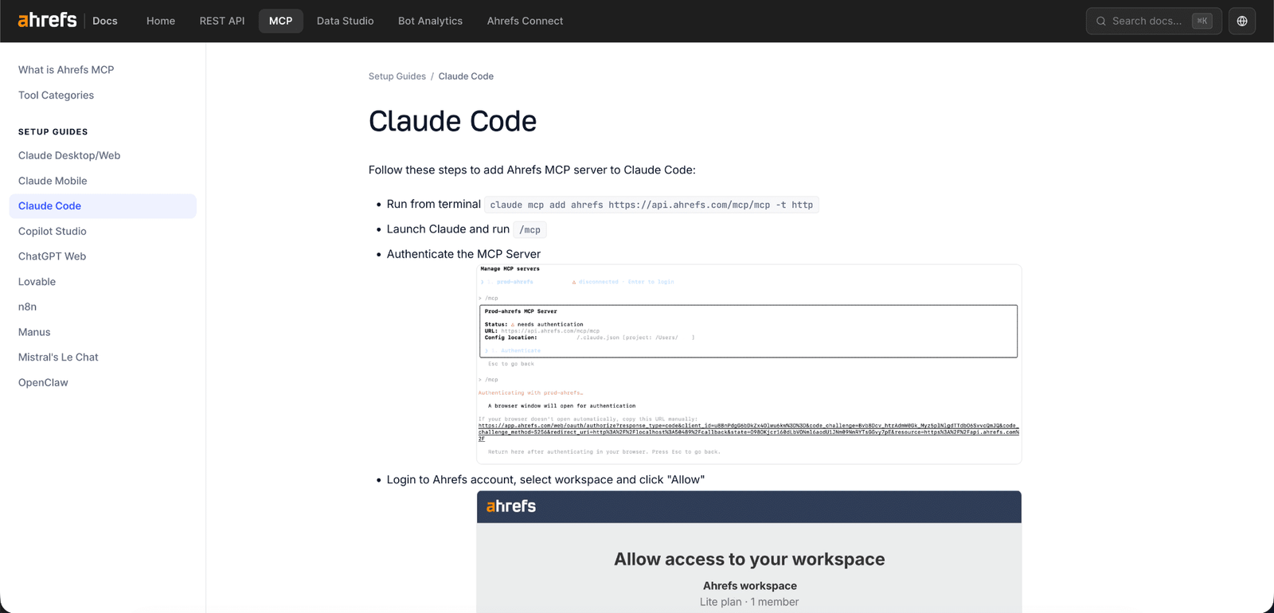Focus the Search docs field

pyautogui.click(x=1154, y=21)
